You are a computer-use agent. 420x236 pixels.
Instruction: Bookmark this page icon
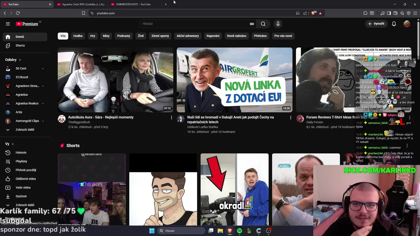coord(83,13)
